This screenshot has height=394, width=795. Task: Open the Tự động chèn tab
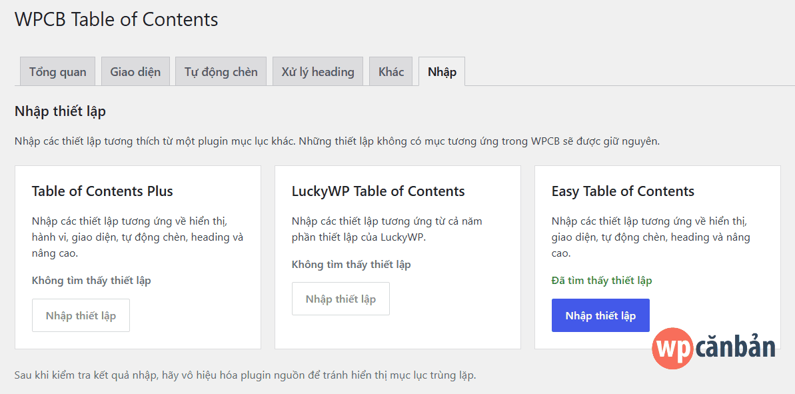(x=221, y=71)
